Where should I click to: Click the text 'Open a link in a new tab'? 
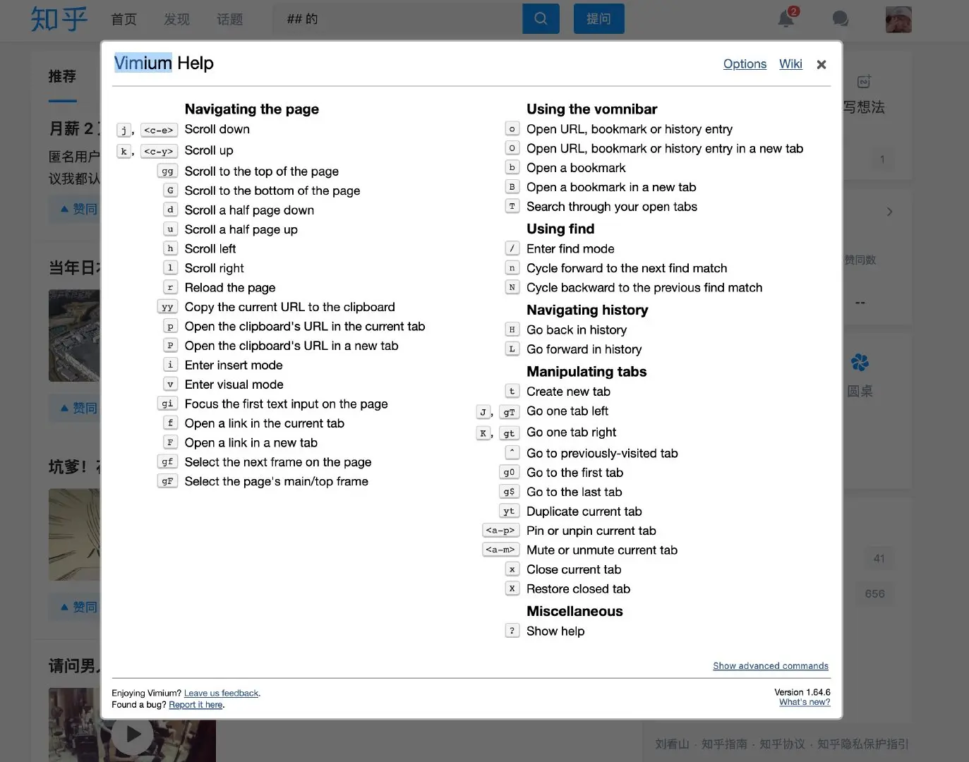[x=251, y=442]
